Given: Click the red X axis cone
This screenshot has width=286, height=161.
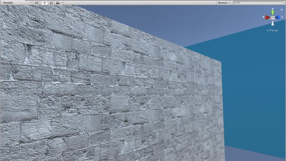Looking at the screenshot, I should [268, 17].
